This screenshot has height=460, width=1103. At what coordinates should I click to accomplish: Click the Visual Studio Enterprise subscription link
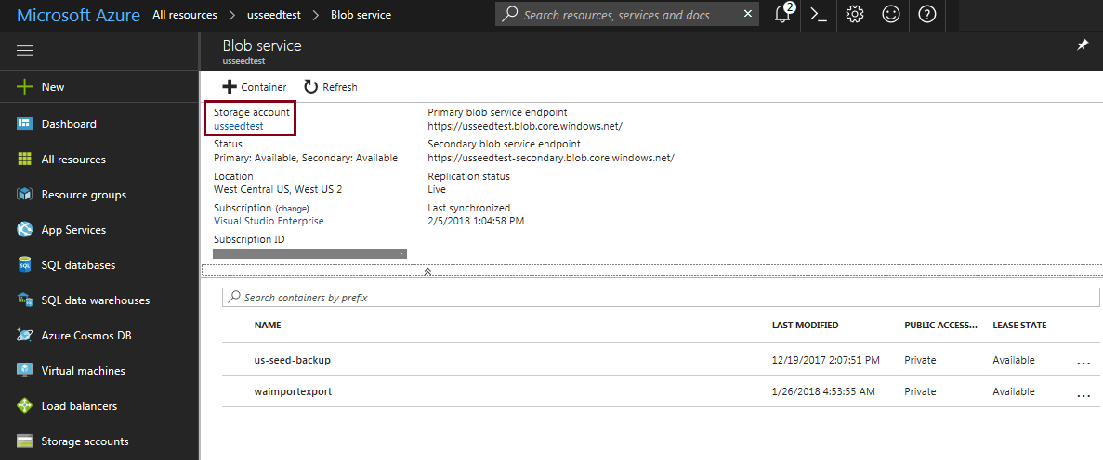click(x=269, y=221)
